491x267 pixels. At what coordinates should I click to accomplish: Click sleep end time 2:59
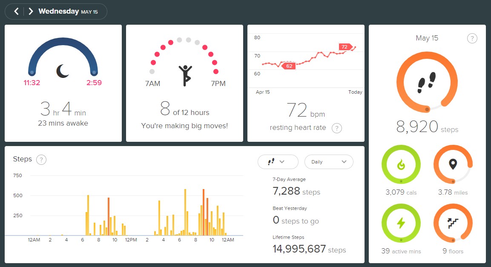[x=94, y=83]
